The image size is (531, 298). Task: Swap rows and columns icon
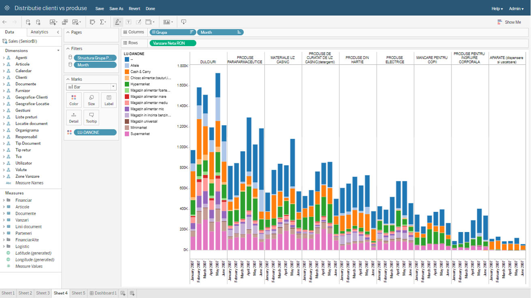pos(92,22)
